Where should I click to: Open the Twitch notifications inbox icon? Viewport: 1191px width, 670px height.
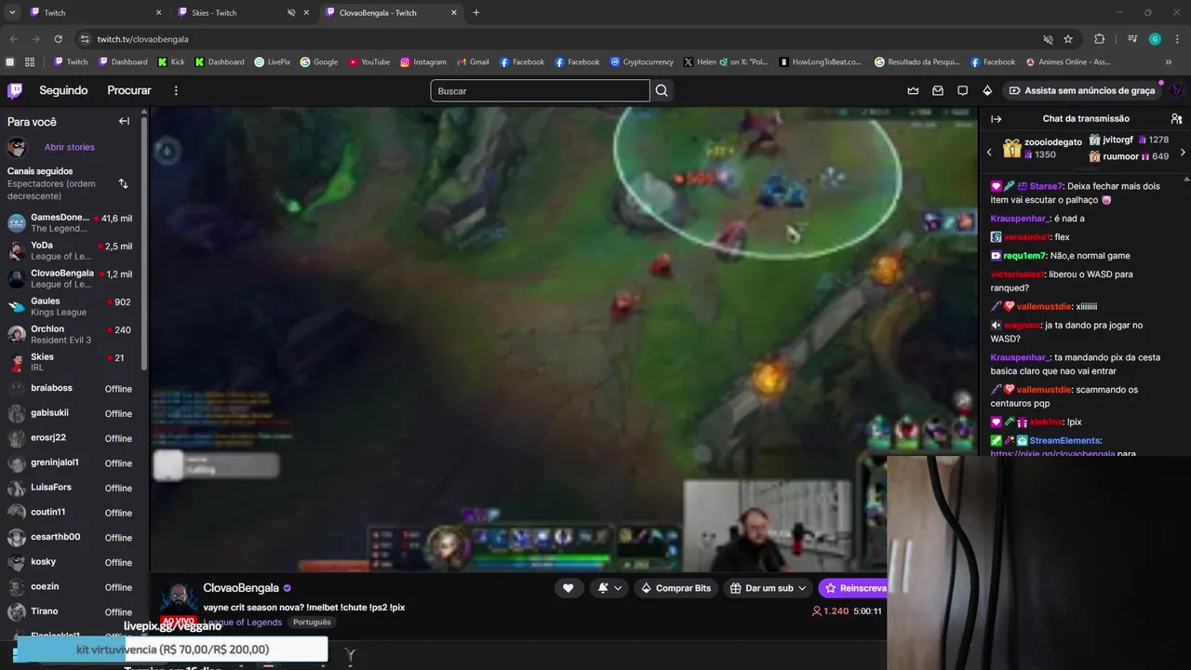tap(938, 90)
